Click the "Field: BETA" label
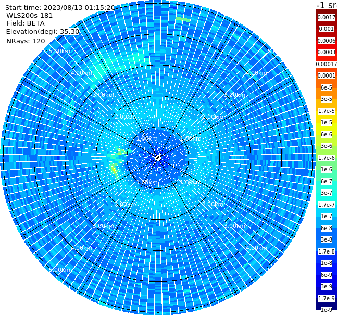 point(26,23)
